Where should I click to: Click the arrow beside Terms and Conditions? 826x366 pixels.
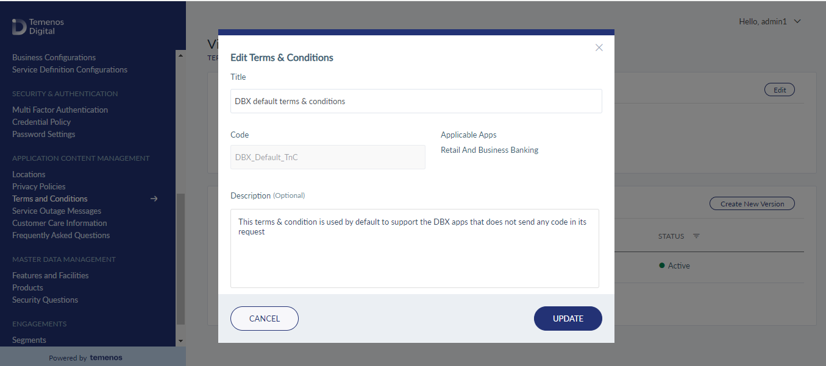pos(154,199)
